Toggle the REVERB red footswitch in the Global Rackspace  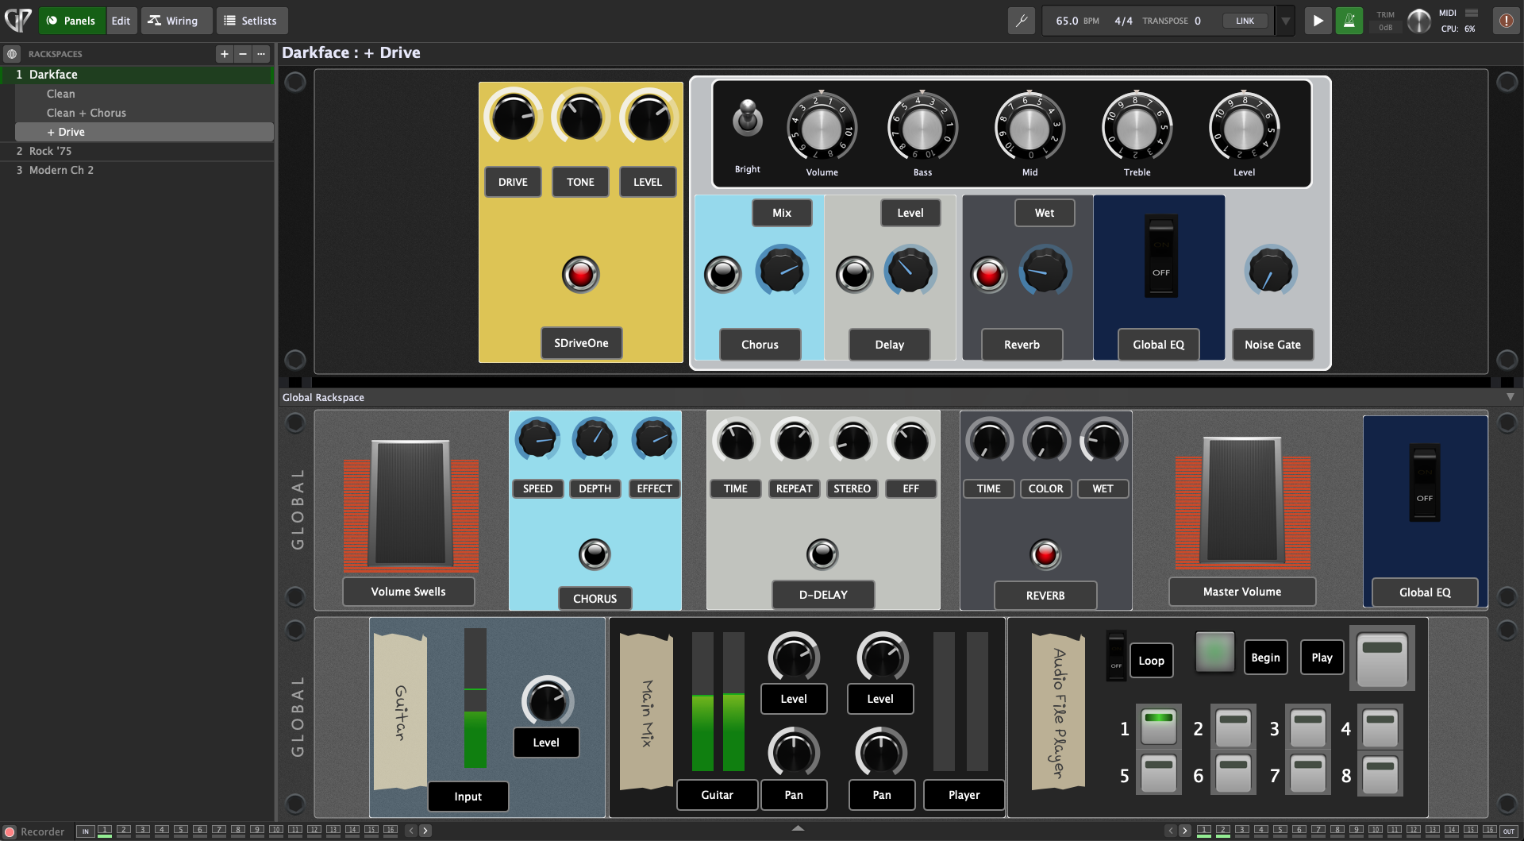click(1045, 554)
